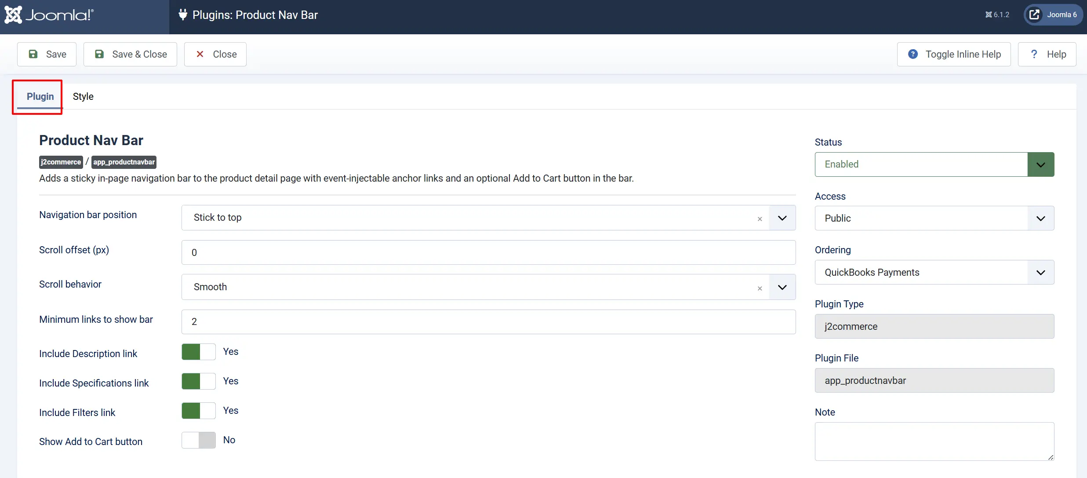Viewport: 1087px width, 478px height.
Task: Click the plug icon beside Plugins title
Action: click(183, 15)
